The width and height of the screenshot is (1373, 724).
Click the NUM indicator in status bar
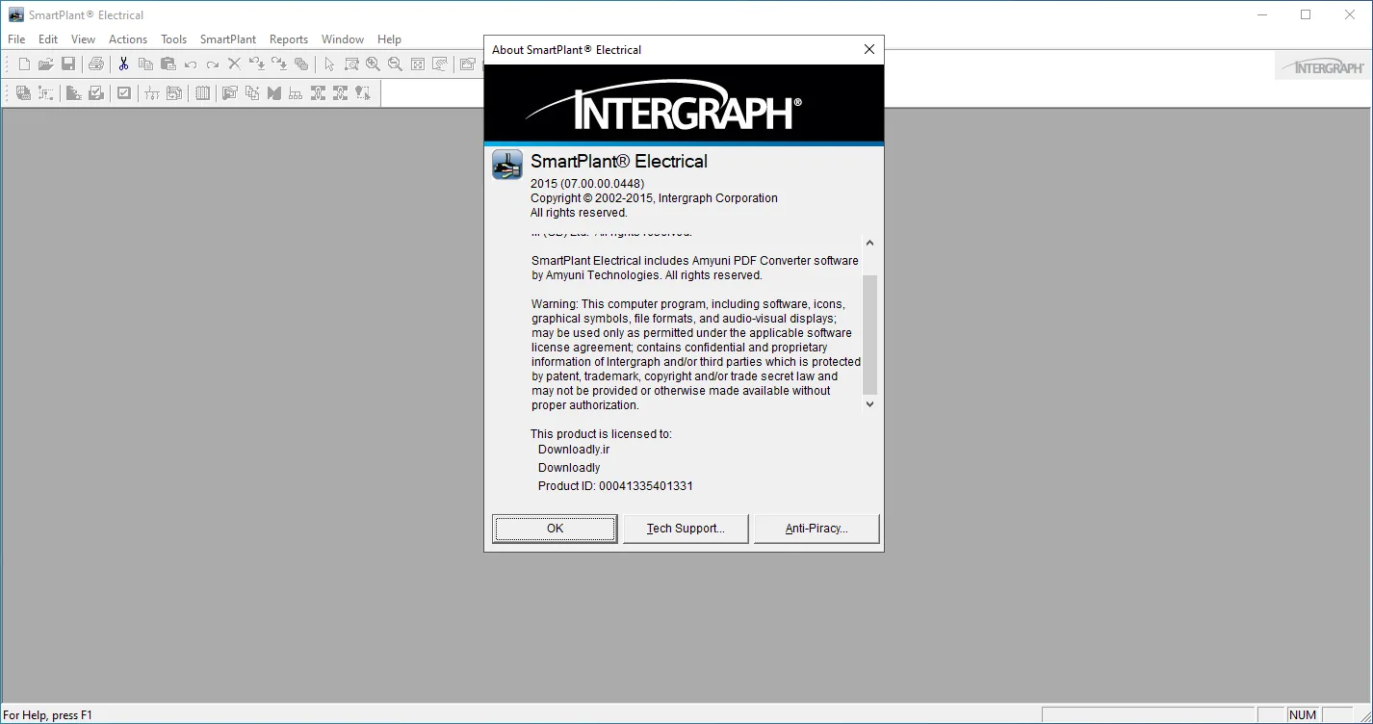(1303, 715)
